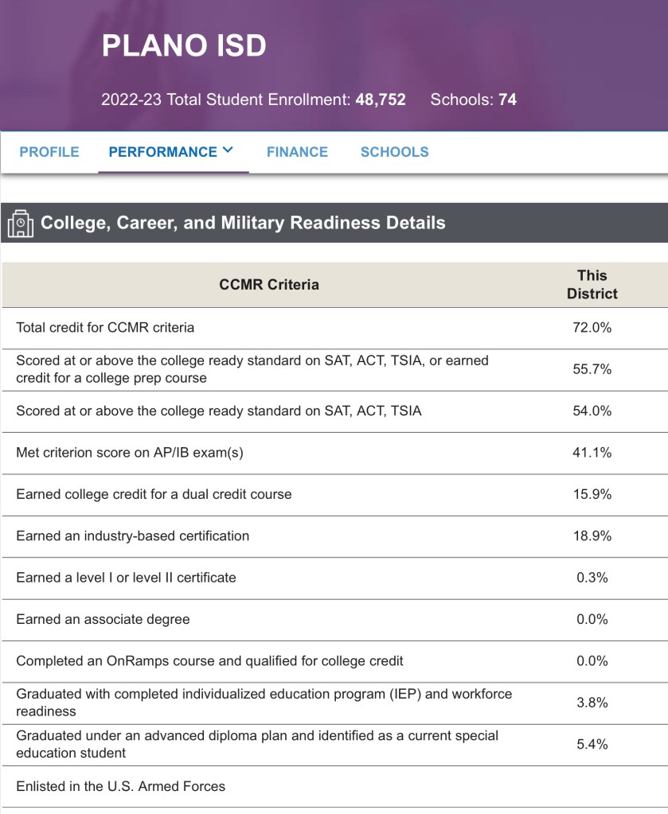The height and width of the screenshot is (814, 668).
Task: Click the CCMR Criteria column header
Action: [269, 285]
